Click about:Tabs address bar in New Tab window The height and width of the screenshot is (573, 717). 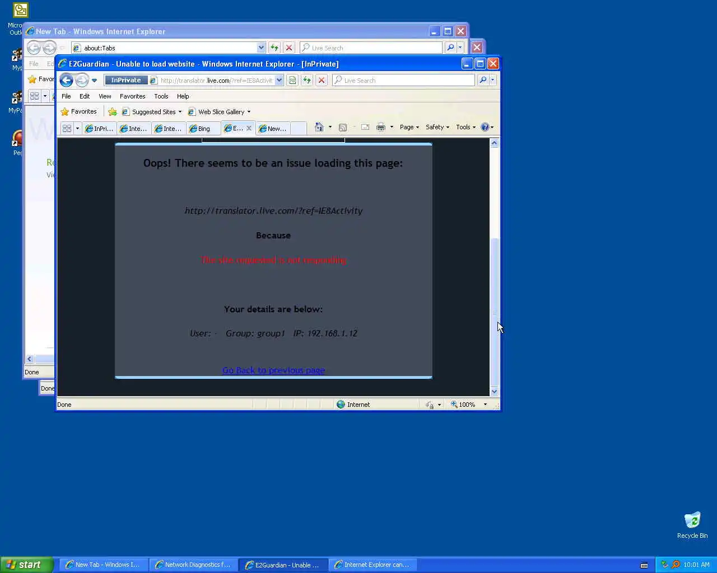[x=168, y=48]
